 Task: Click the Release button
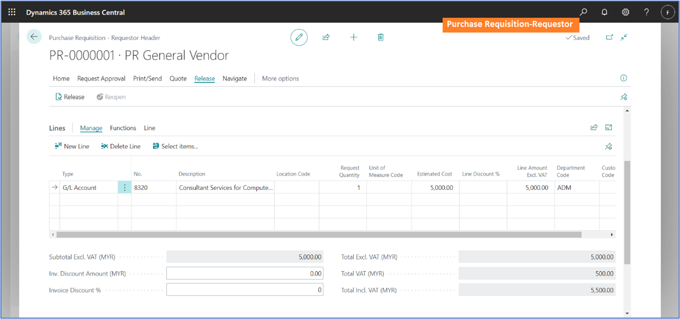click(x=70, y=97)
